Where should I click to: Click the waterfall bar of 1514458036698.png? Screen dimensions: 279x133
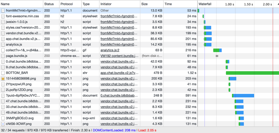click(x=232, y=78)
